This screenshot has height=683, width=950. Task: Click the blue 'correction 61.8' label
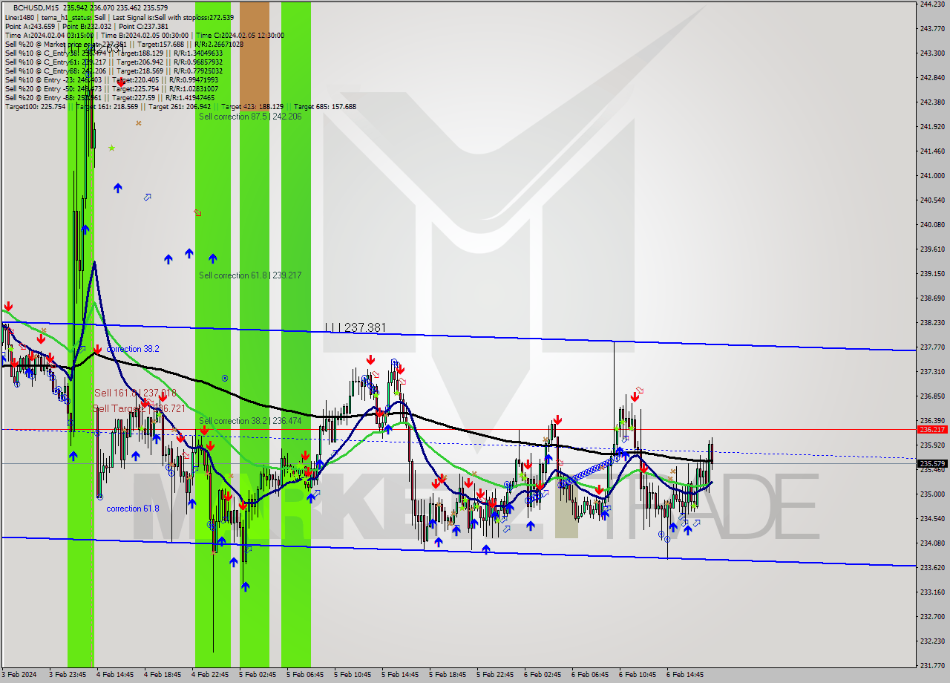(132, 509)
